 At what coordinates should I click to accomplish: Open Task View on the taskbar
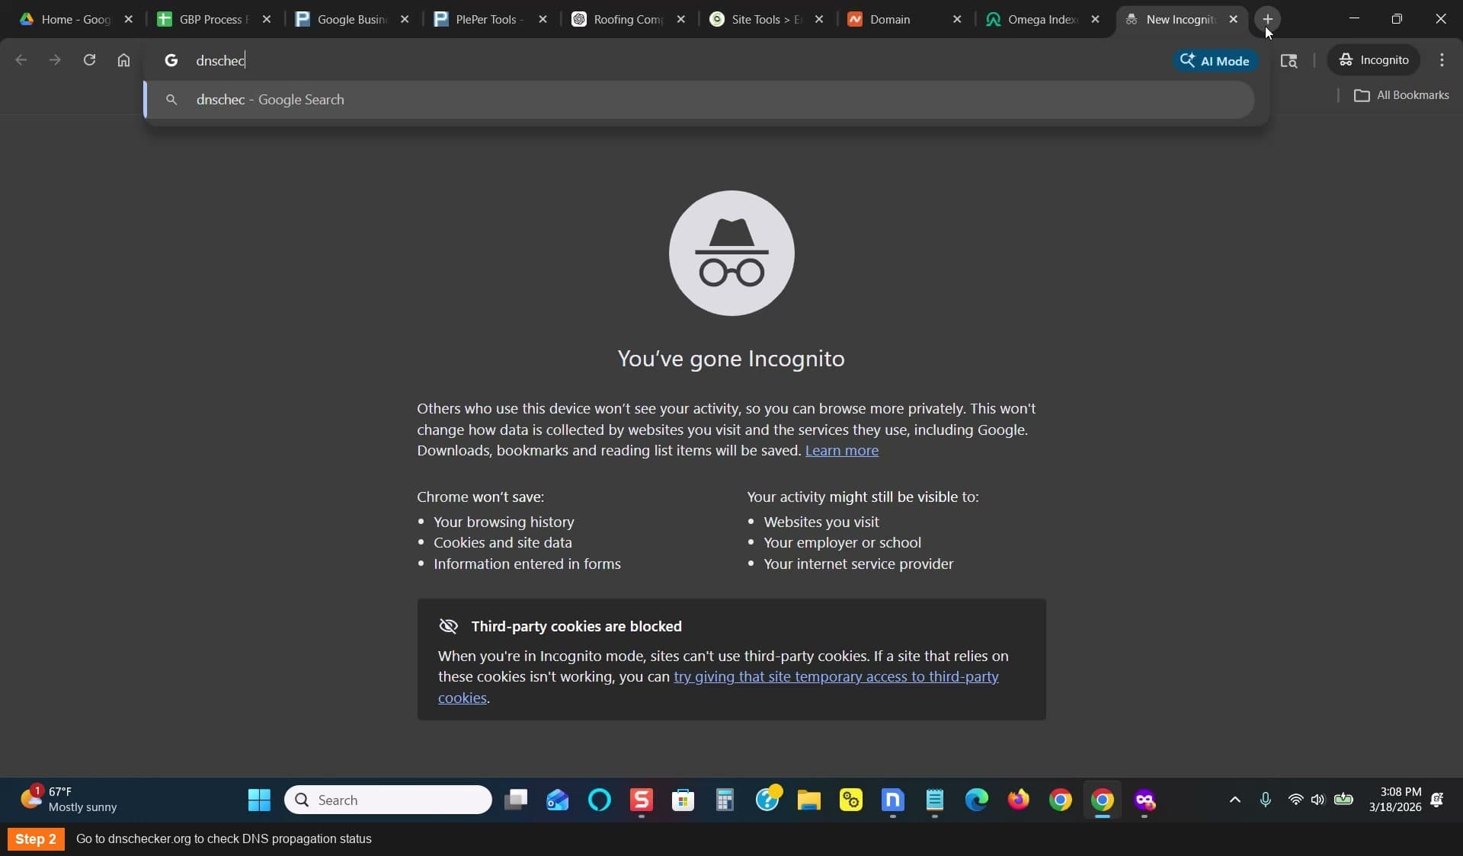click(516, 800)
